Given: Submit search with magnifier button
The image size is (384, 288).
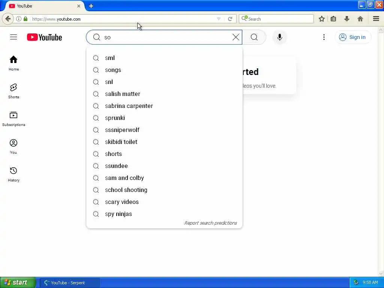Looking at the screenshot, I should click(x=254, y=37).
